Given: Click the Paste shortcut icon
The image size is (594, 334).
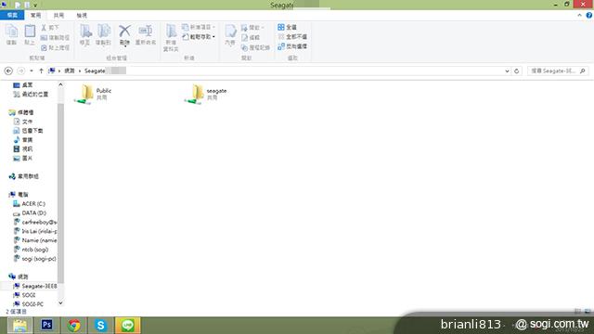Looking at the screenshot, I should click(44, 47).
